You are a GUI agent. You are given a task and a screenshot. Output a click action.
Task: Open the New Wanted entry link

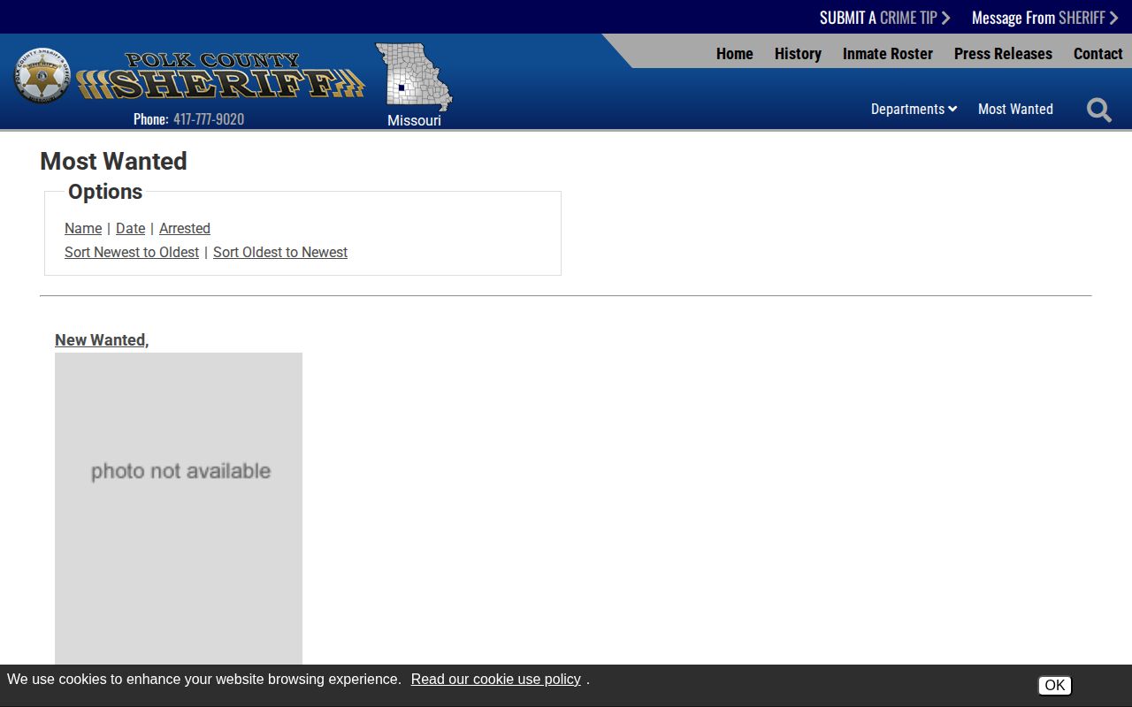(x=102, y=340)
